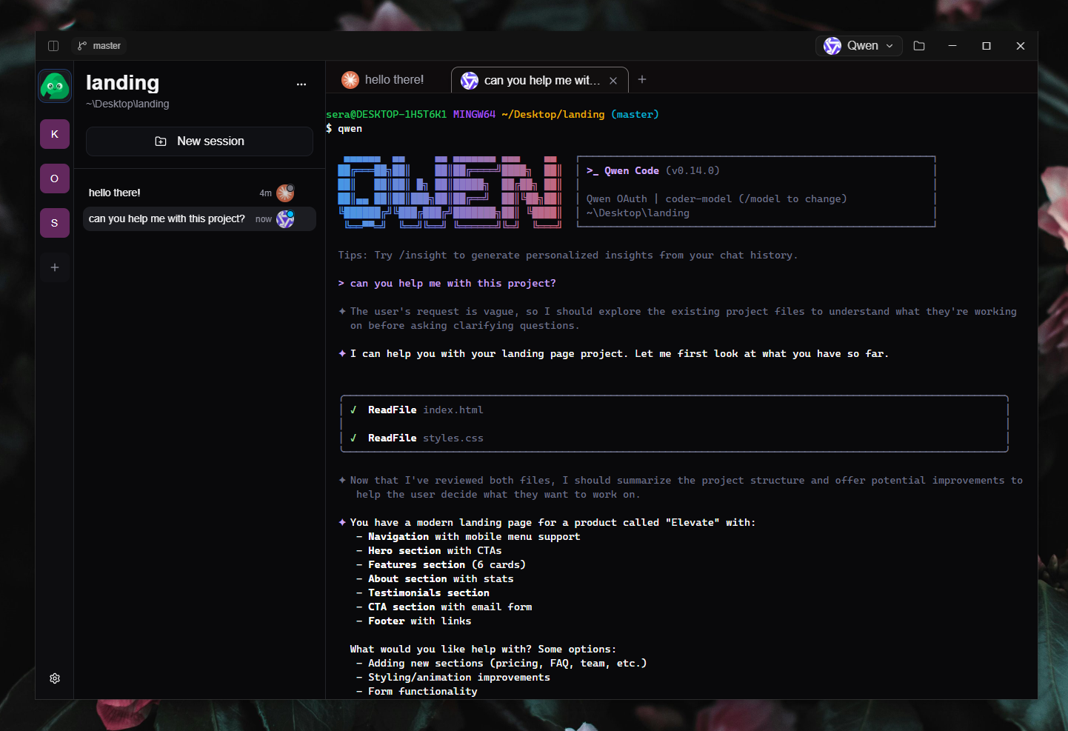Click the master git branch badge
The width and height of the screenshot is (1068, 731).
tap(99, 45)
